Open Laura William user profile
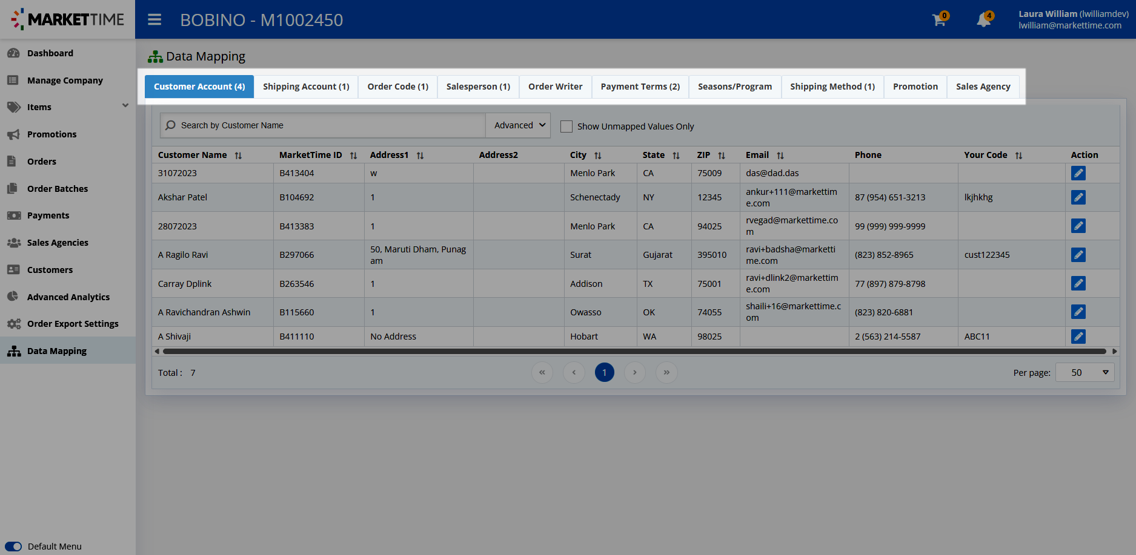This screenshot has width=1136, height=555. (x=1074, y=19)
